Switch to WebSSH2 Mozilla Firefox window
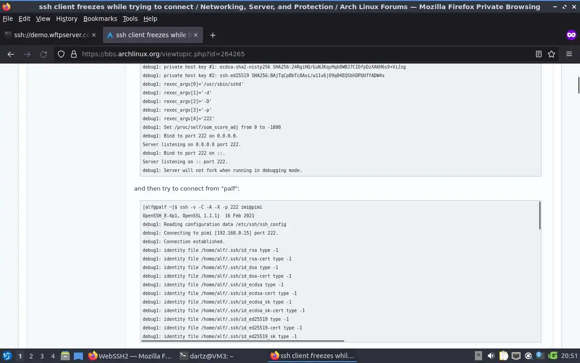Image resolution: width=580 pixels, height=363 pixels. click(x=130, y=356)
